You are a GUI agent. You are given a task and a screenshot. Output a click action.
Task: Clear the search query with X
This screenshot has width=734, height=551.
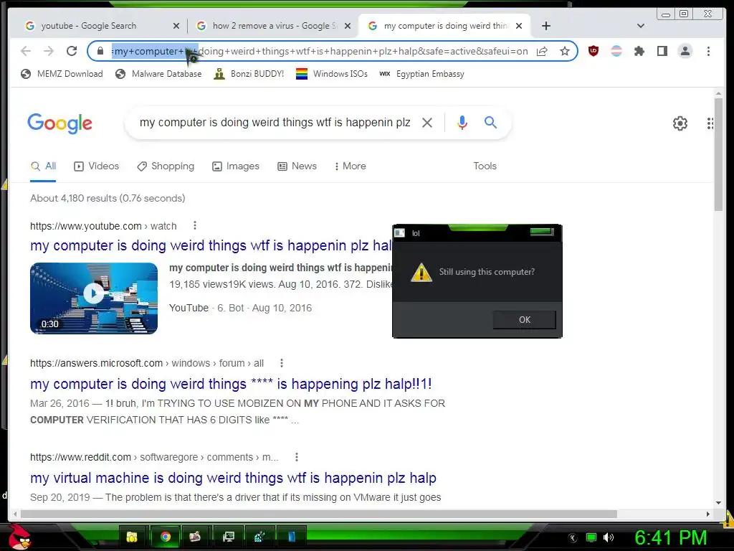[x=427, y=123]
